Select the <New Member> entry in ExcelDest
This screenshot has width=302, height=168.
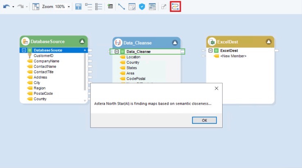tap(233, 56)
